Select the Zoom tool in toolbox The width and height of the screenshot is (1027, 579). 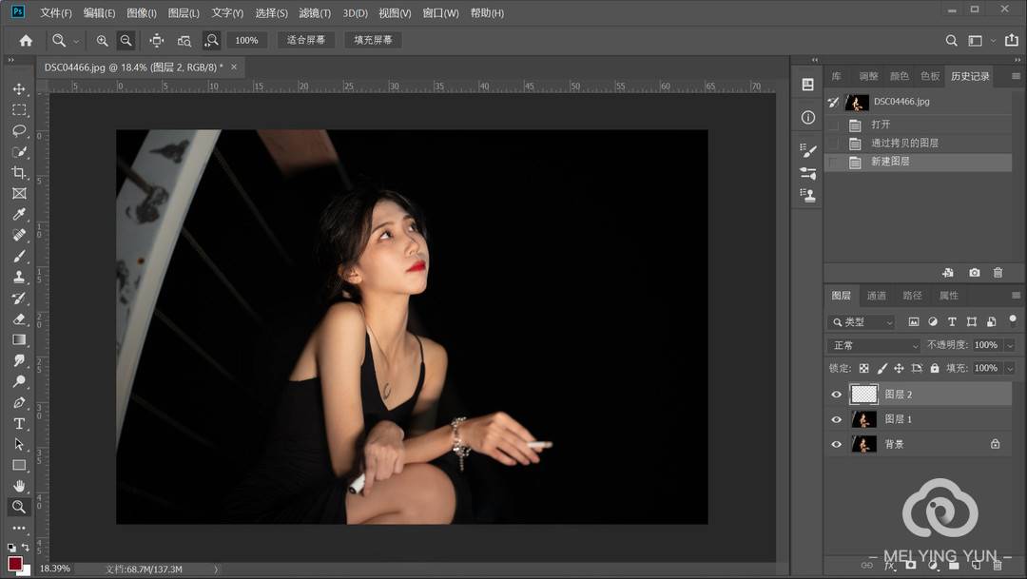coord(19,507)
